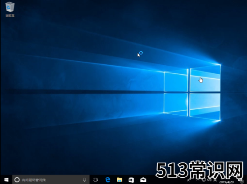Screen dimensions: 247x184
Task: Expand hidden system tray icons
Action: (x=198, y=180)
